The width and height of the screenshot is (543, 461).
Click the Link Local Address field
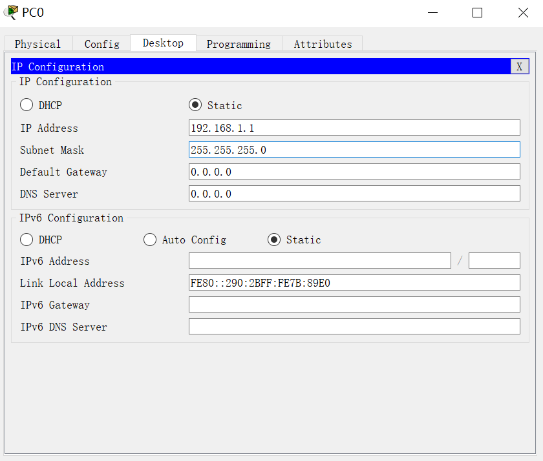(x=354, y=283)
